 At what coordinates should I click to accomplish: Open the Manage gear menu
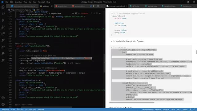click(3, 104)
